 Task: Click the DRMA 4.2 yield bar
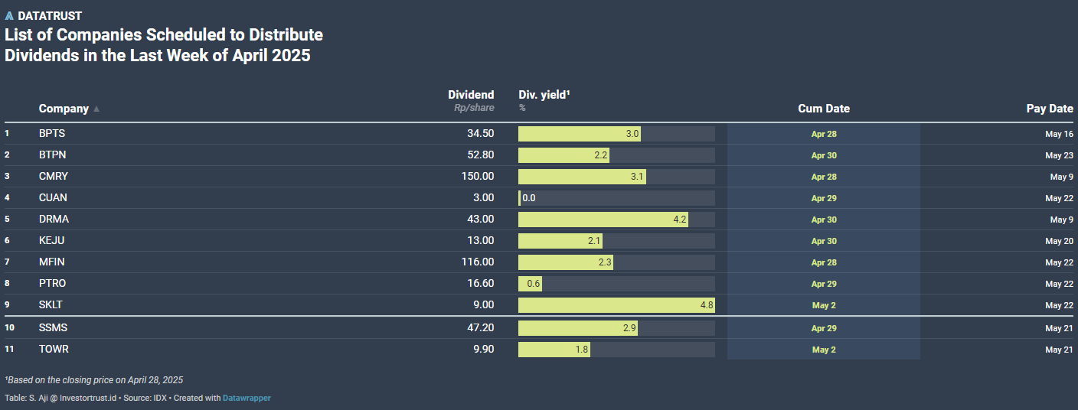click(603, 220)
